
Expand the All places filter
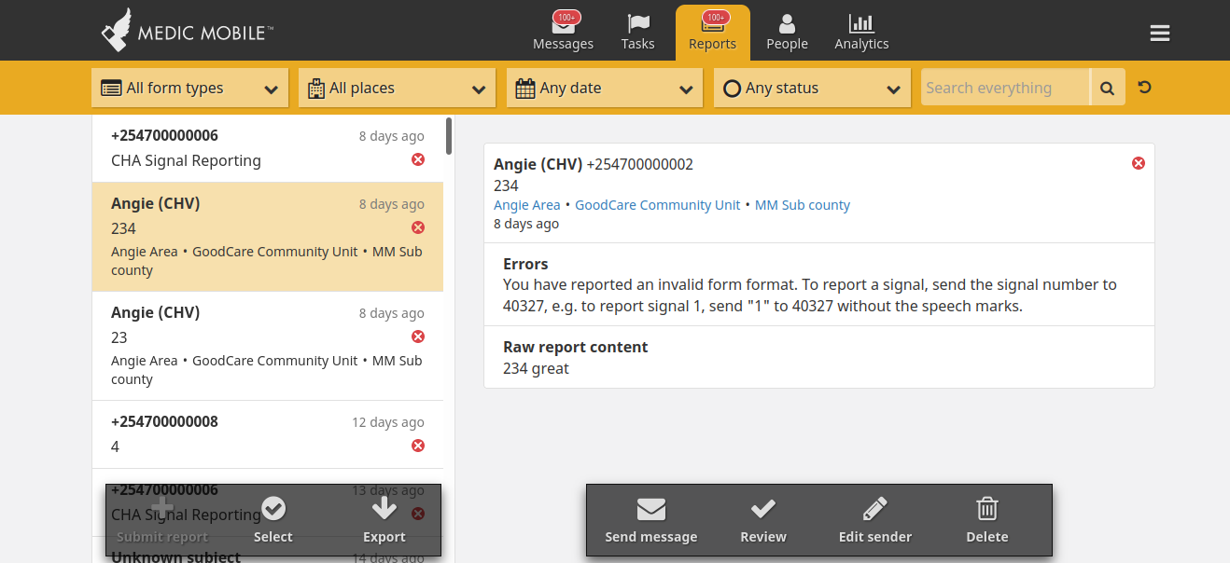396,87
